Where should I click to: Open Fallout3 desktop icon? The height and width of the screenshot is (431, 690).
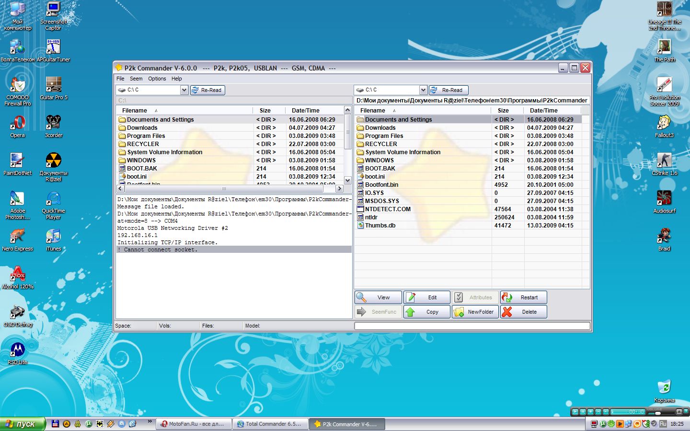point(664,126)
